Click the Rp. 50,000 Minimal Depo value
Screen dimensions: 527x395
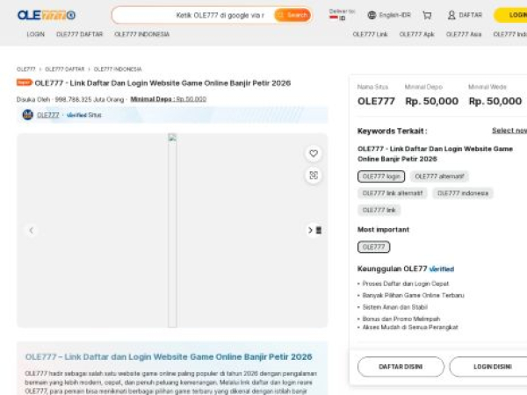tap(432, 101)
